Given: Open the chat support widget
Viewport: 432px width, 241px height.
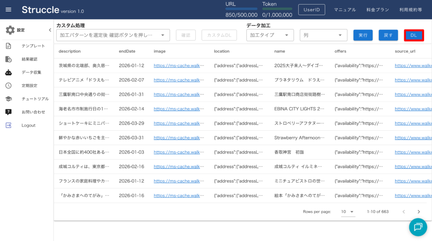Looking at the screenshot, I should tap(418, 227).
